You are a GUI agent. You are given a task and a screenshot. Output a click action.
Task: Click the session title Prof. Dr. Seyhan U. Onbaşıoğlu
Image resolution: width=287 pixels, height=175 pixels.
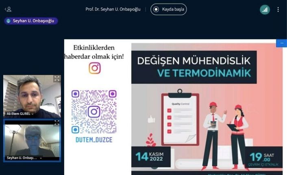pos(113,9)
